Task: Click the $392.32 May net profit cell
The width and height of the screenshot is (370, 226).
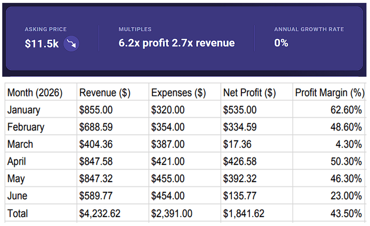Action: (257, 178)
